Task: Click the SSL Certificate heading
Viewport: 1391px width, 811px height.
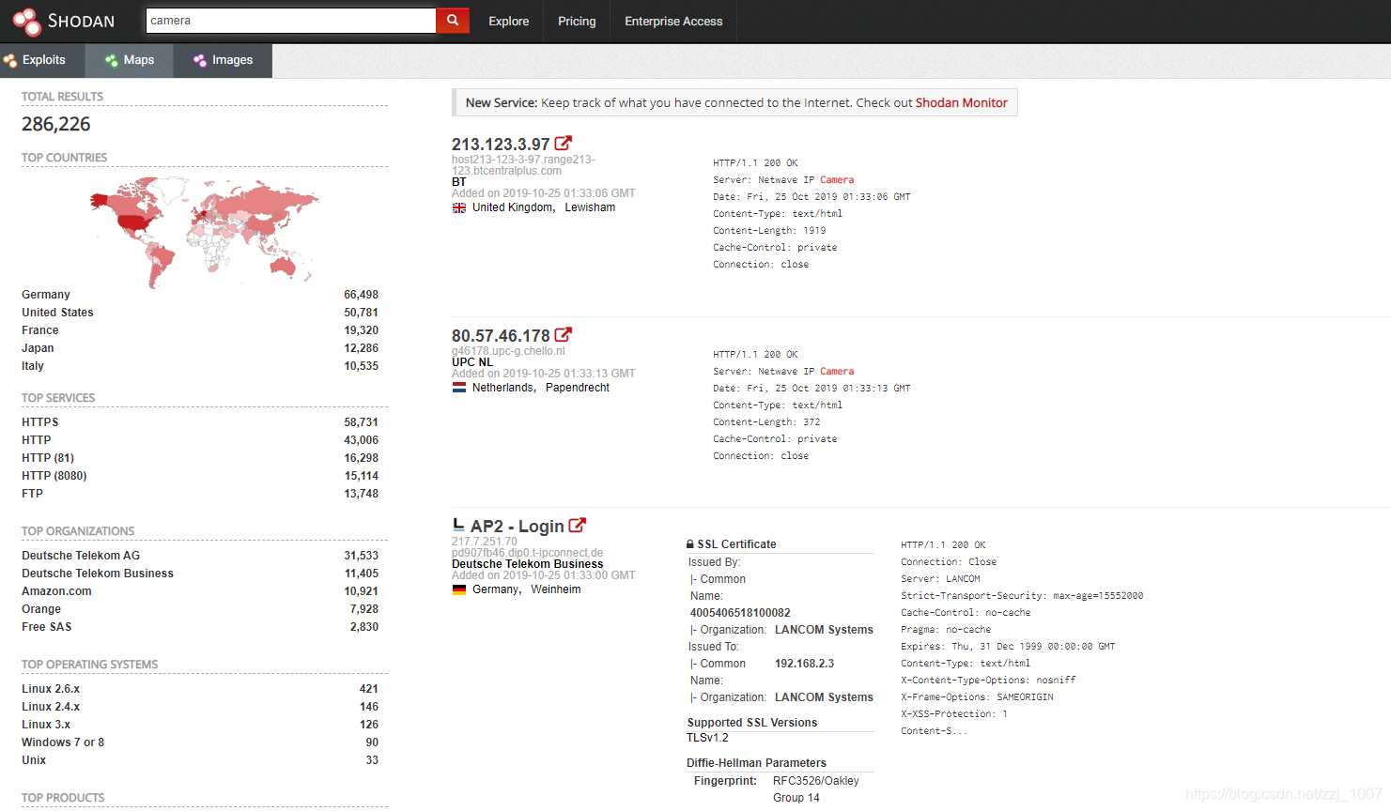Action: pyautogui.click(x=736, y=544)
